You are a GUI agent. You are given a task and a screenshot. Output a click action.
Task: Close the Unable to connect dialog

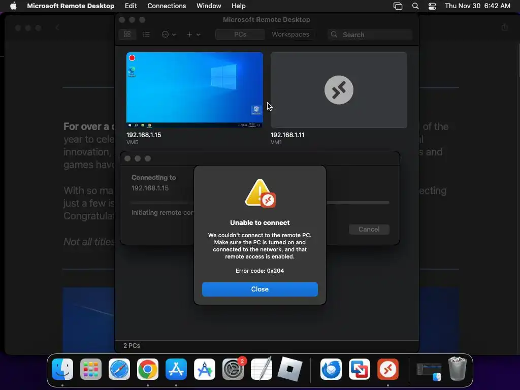(259, 289)
